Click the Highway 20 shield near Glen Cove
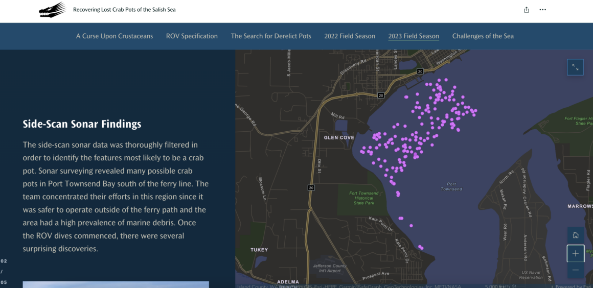The image size is (593, 288). pos(380,95)
